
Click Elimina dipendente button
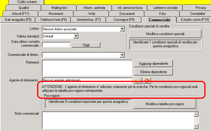(153, 72)
